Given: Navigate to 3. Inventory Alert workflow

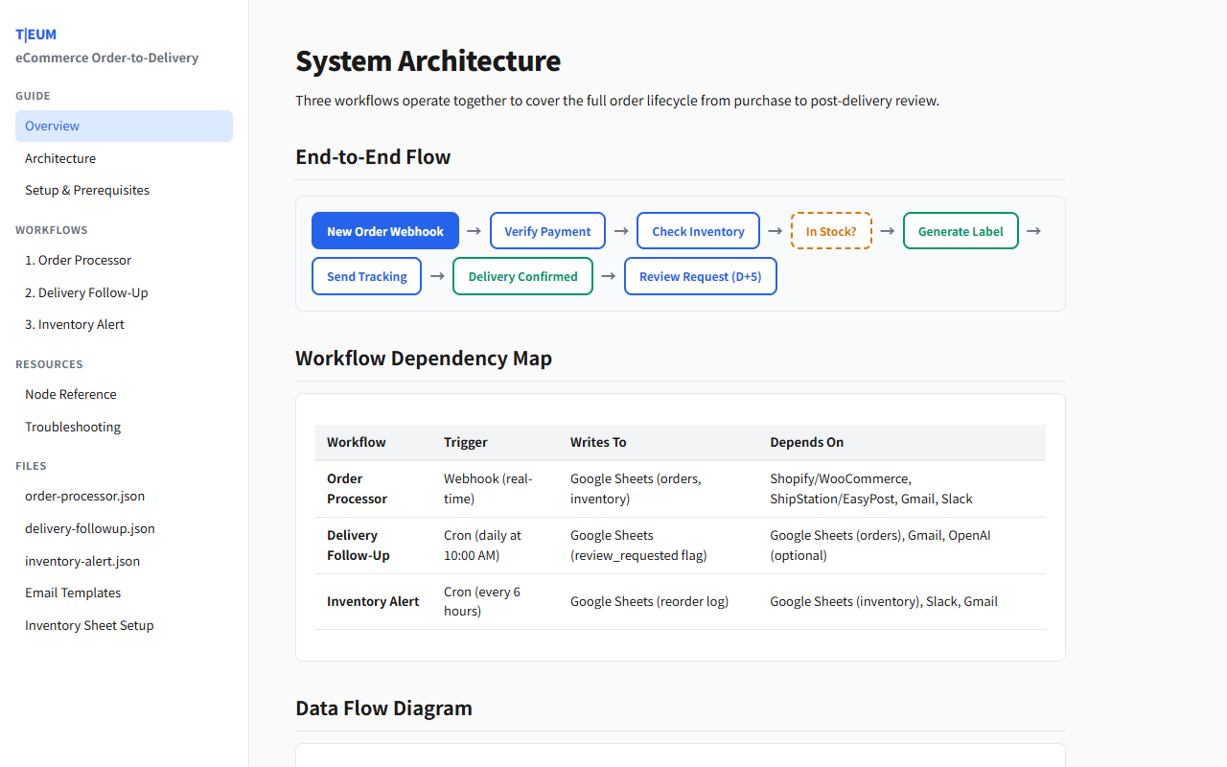Looking at the screenshot, I should [75, 324].
